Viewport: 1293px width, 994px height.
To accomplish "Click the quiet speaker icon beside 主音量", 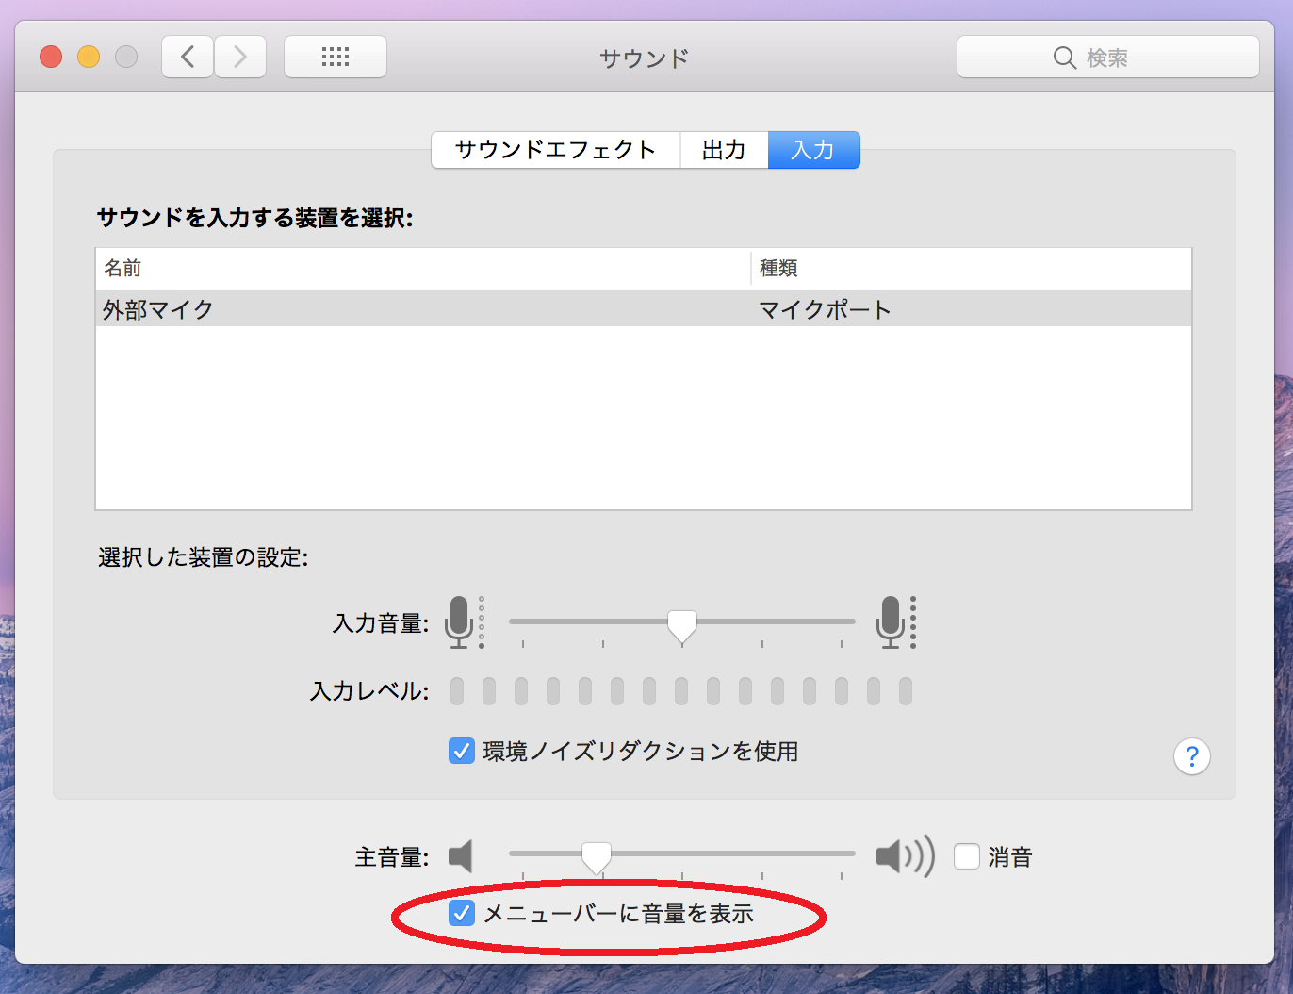I will coord(461,856).
